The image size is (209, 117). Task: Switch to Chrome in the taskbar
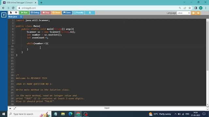pyautogui.click(x=78, y=114)
